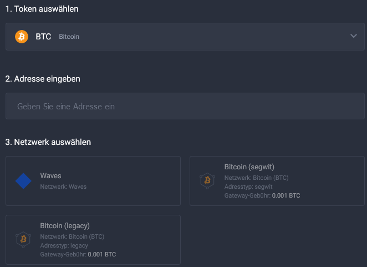Select the Bitcoin (segwit) network option
Image resolution: width=367 pixels, height=267 pixels.
277,181
